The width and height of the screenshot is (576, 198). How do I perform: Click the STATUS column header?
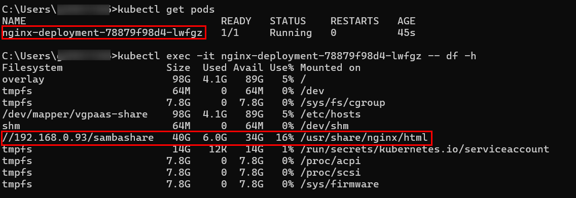[x=287, y=21]
